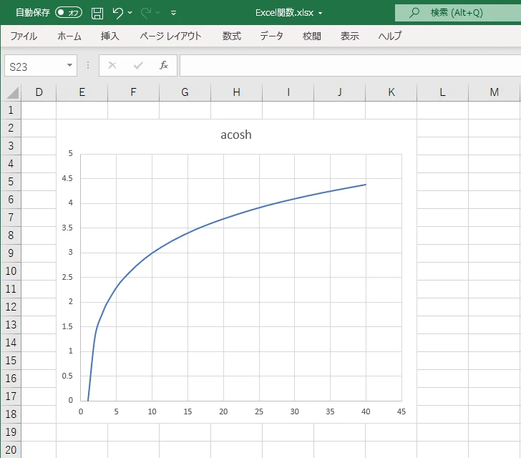Image resolution: width=521 pixels, height=458 pixels.
Task: Switch to the 挿入 ribbon tab
Action: click(x=110, y=36)
